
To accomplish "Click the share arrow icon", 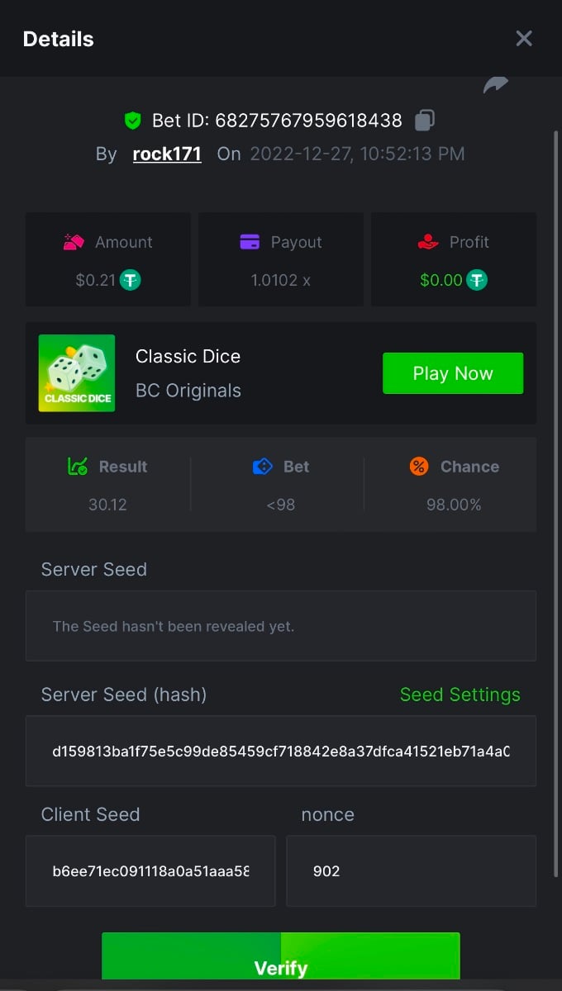I will [x=496, y=85].
